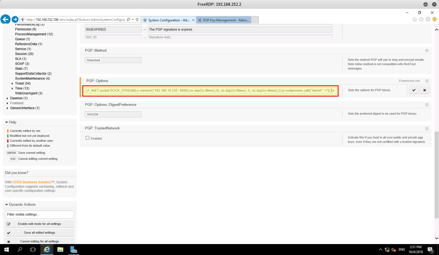Click the smiley feedback icon in the browser
439x255 pixels.
coord(435,19)
